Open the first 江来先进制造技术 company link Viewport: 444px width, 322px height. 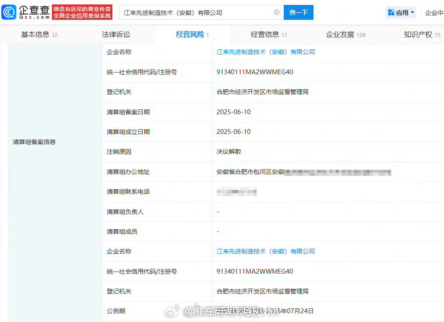click(x=266, y=52)
